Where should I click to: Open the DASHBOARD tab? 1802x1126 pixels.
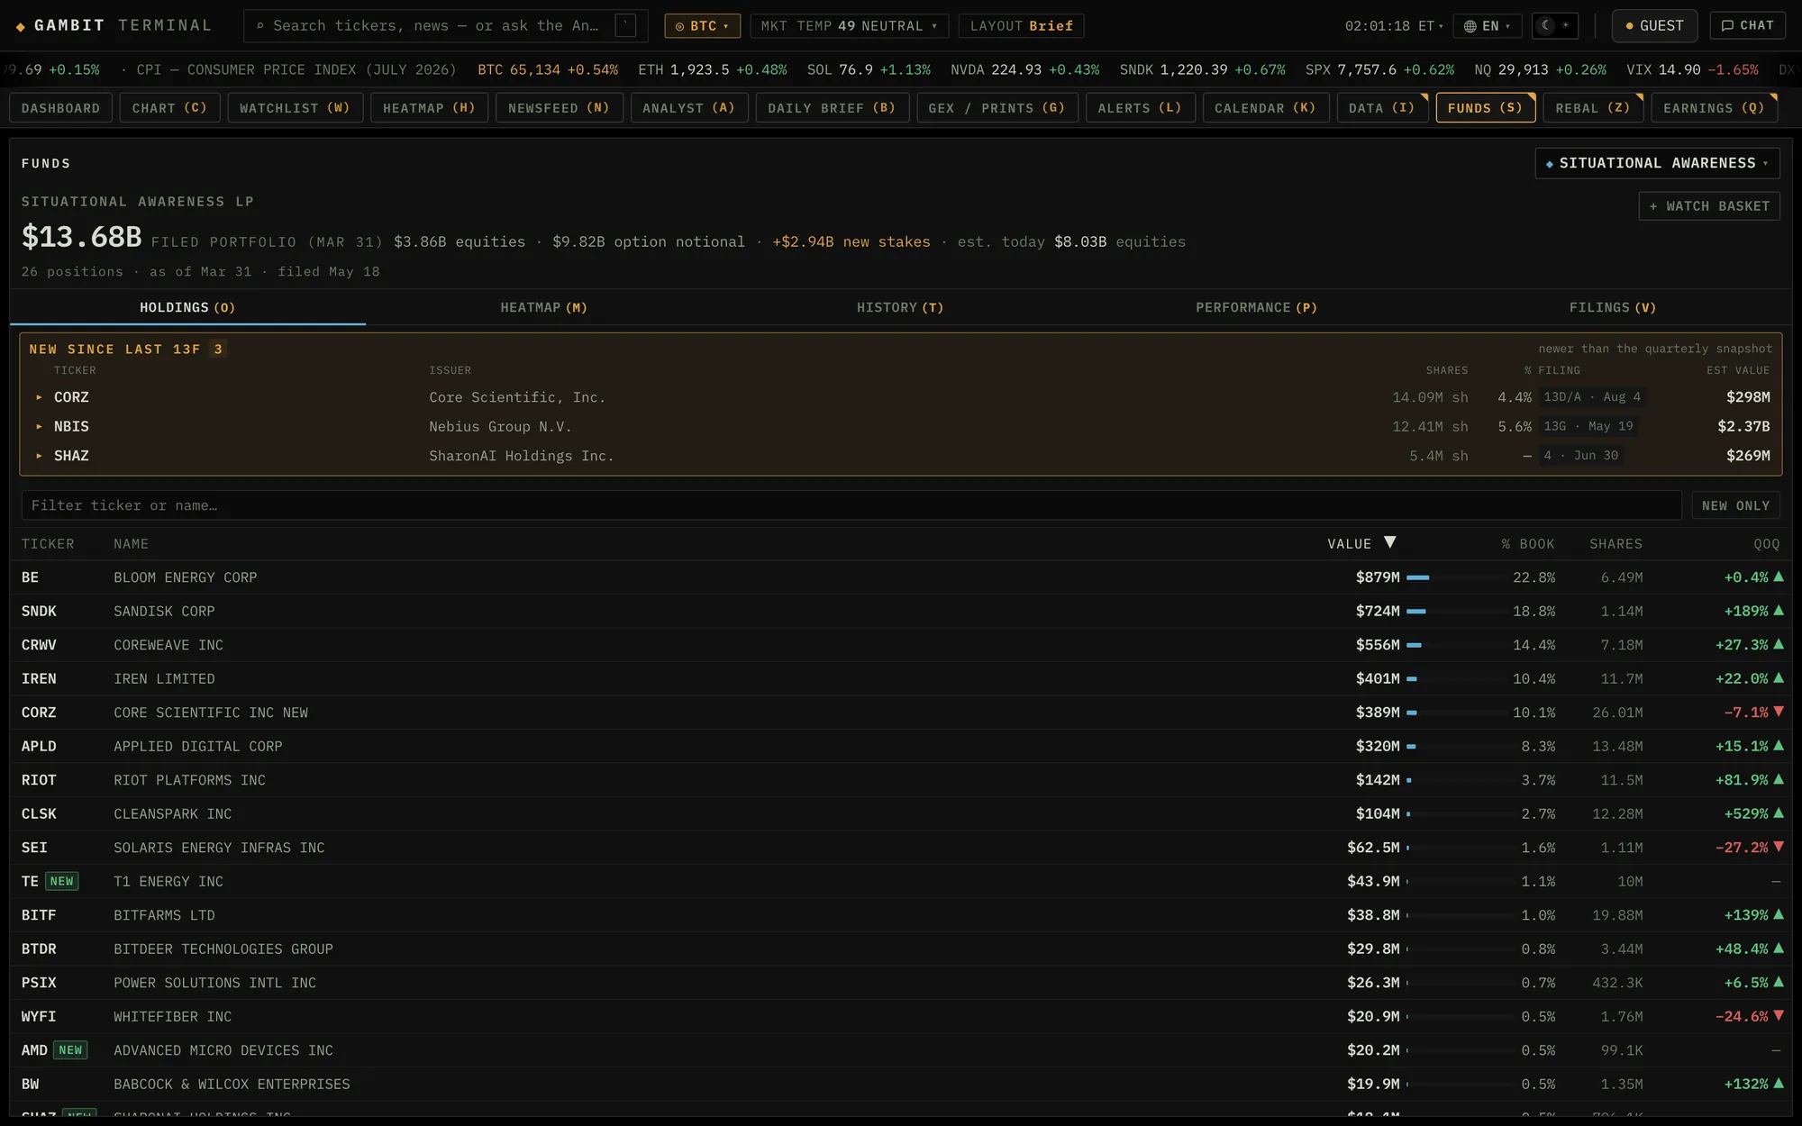pos(60,108)
